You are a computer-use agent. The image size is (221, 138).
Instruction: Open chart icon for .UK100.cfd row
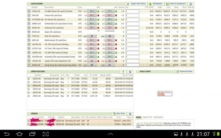point(29,44)
